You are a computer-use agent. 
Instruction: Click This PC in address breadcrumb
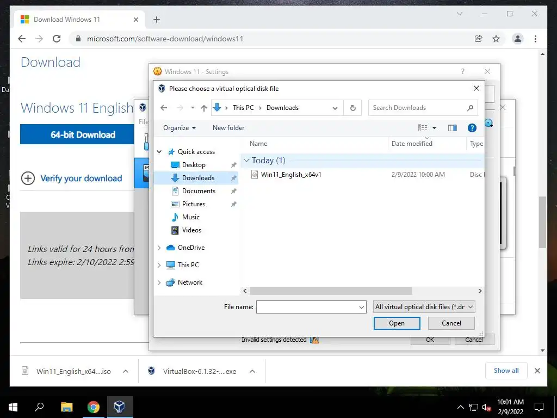243,108
